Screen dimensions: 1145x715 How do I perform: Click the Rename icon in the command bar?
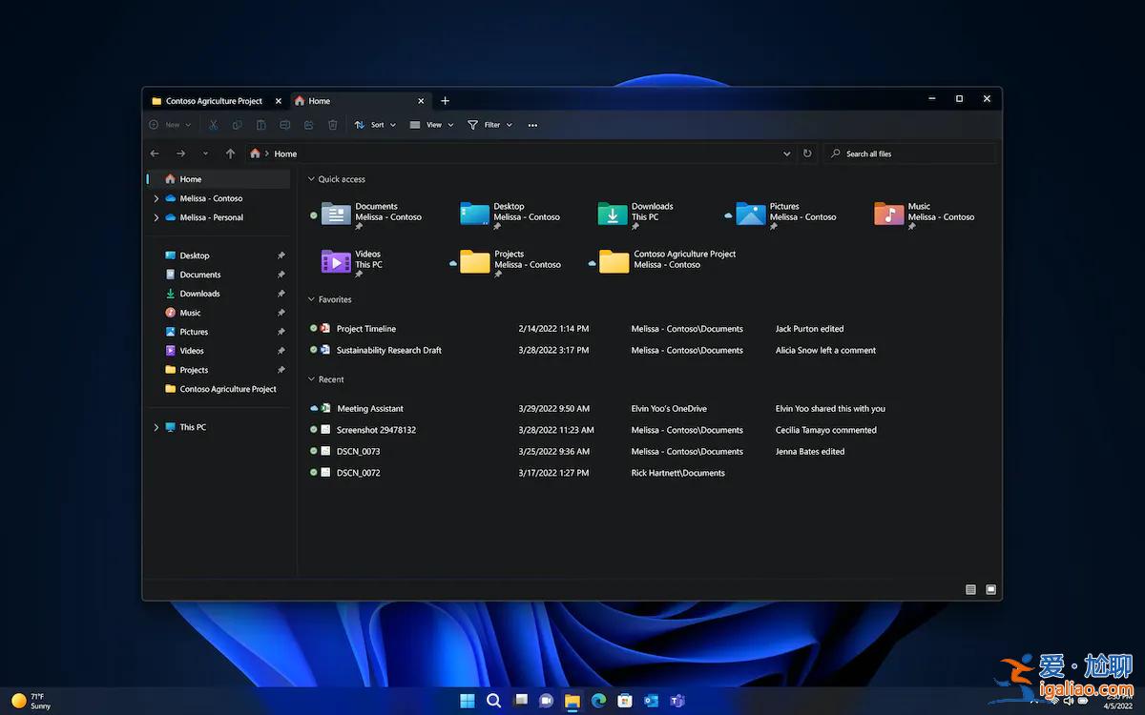tap(284, 124)
